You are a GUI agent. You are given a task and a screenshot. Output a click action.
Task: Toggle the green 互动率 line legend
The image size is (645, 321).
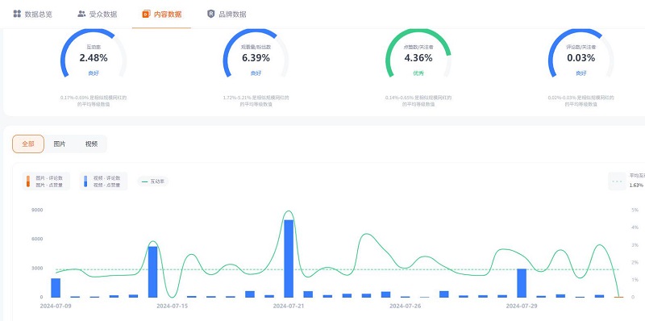pos(152,181)
